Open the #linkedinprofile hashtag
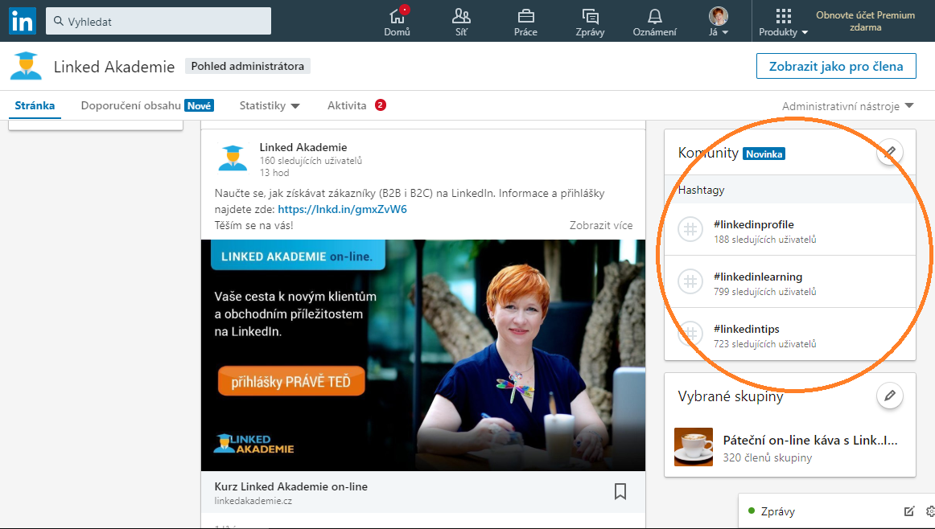 (754, 224)
